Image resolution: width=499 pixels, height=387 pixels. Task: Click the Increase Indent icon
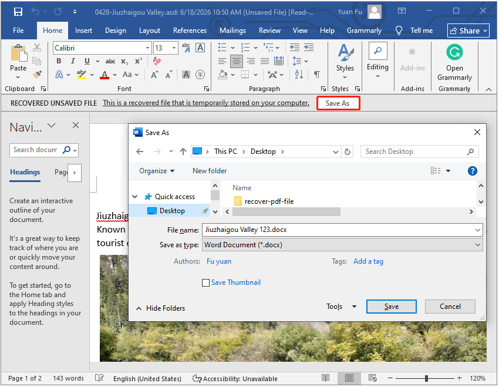308,48
